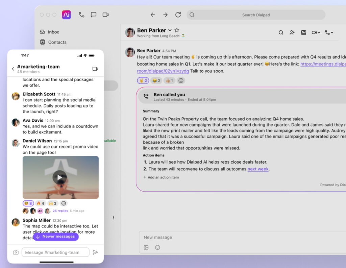Click Add an action item

click(x=161, y=177)
